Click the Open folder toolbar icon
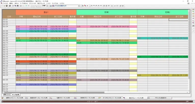This screenshot has width=195, height=104. (x=4, y=6)
